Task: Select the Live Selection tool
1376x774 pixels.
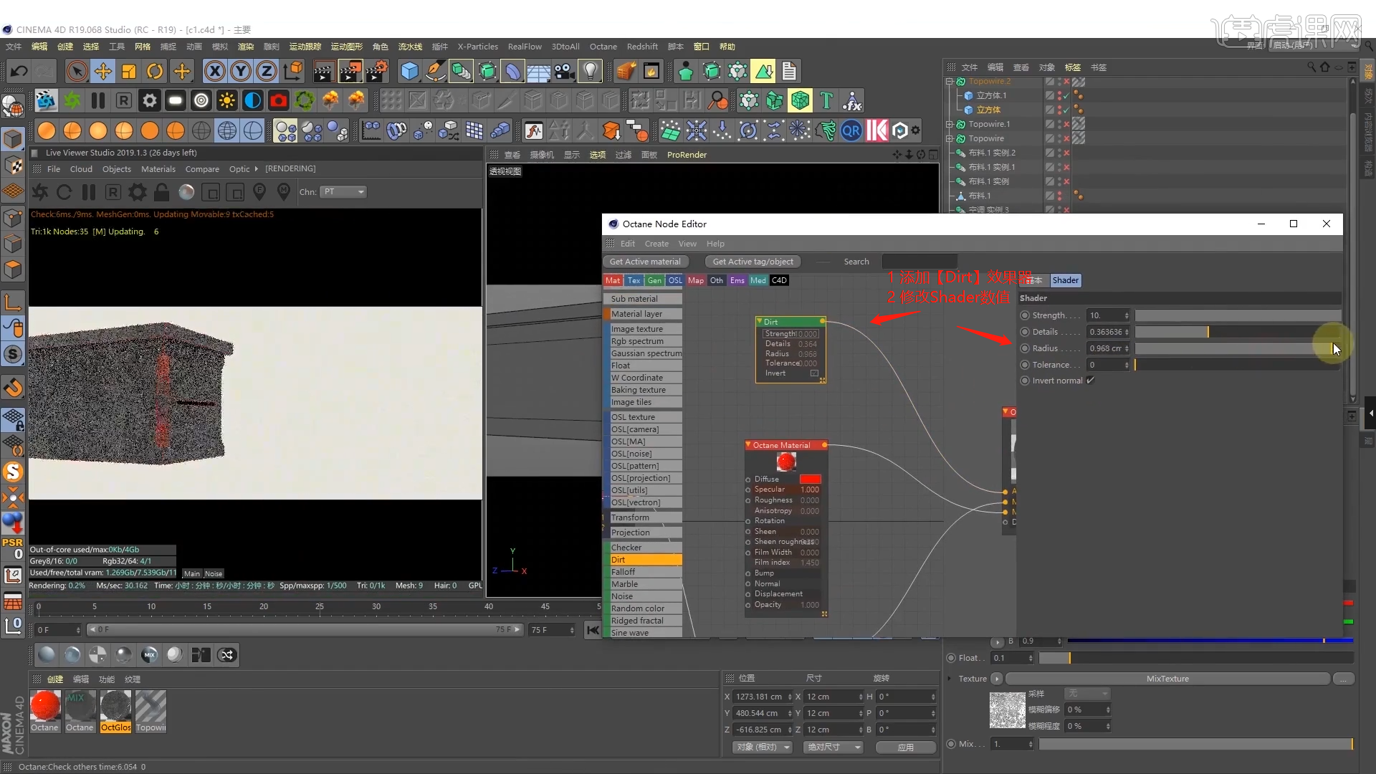Action: tap(77, 71)
